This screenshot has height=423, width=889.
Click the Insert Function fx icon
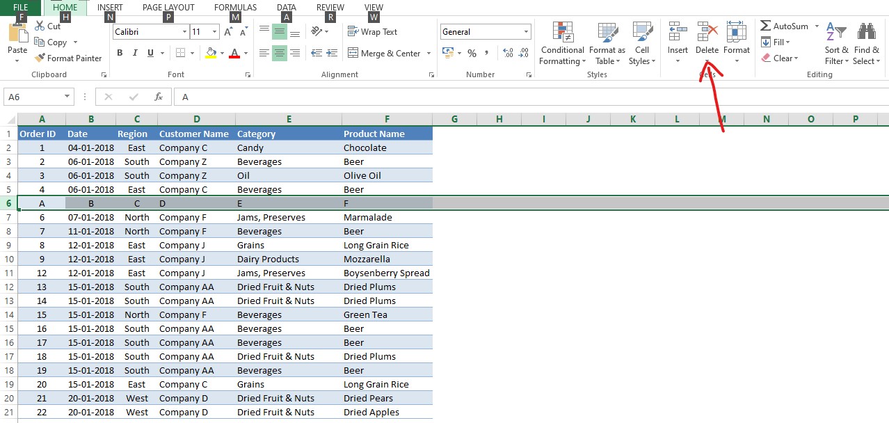point(159,97)
